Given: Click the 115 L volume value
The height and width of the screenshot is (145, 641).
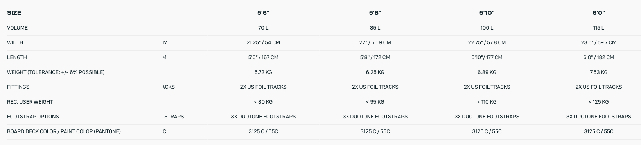Looking at the screenshot, I should coord(599,28).
